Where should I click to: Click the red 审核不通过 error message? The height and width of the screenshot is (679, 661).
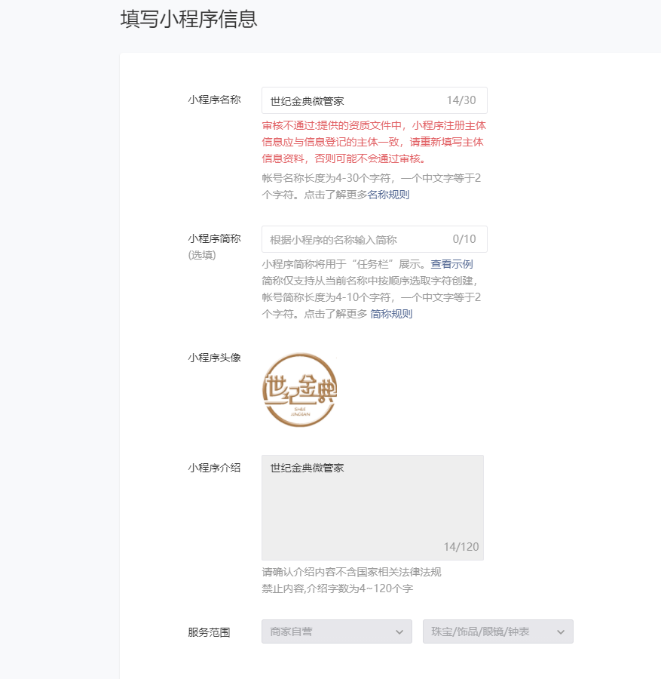coord(374,142)
